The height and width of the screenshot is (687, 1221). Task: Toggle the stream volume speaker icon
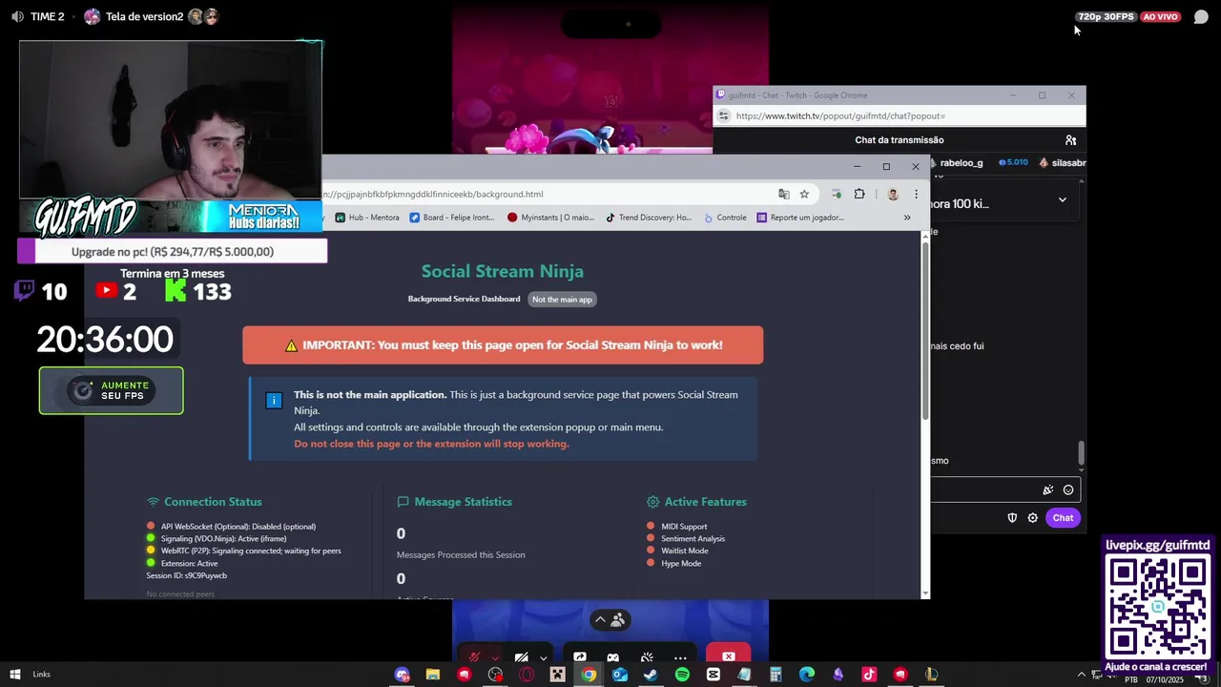(17, 16)
